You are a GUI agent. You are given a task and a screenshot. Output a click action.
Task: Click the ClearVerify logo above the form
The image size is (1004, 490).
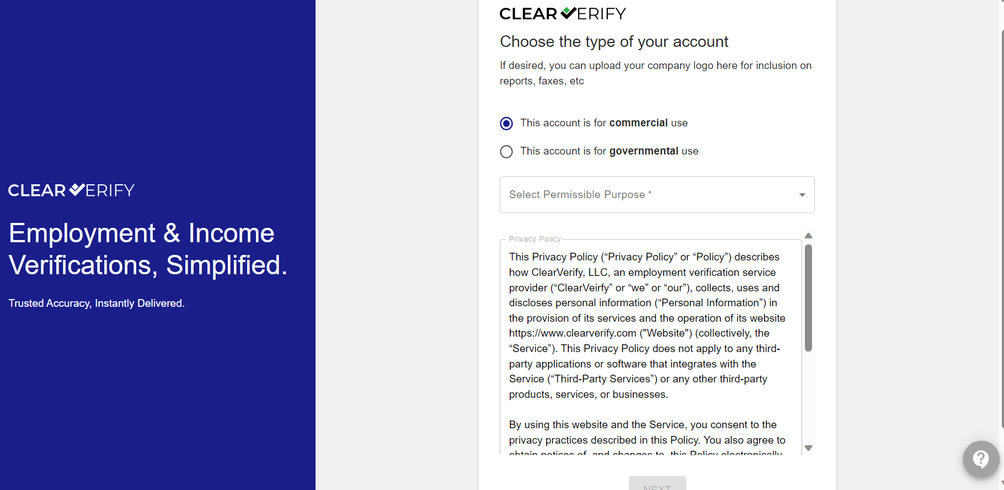(563, 13)
